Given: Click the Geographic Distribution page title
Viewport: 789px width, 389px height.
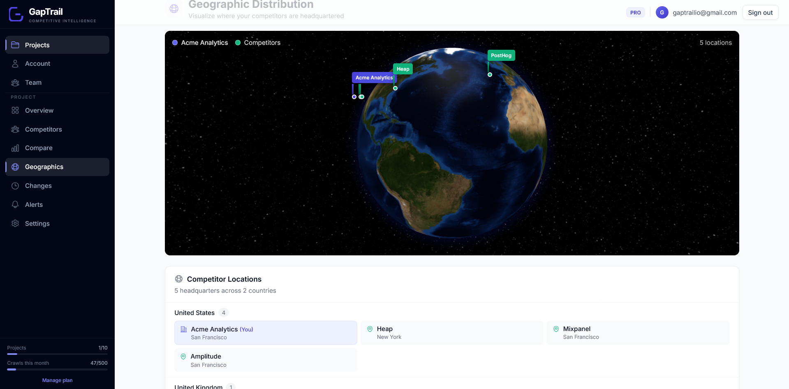Looking at the screenshot, I should point(251,5).
